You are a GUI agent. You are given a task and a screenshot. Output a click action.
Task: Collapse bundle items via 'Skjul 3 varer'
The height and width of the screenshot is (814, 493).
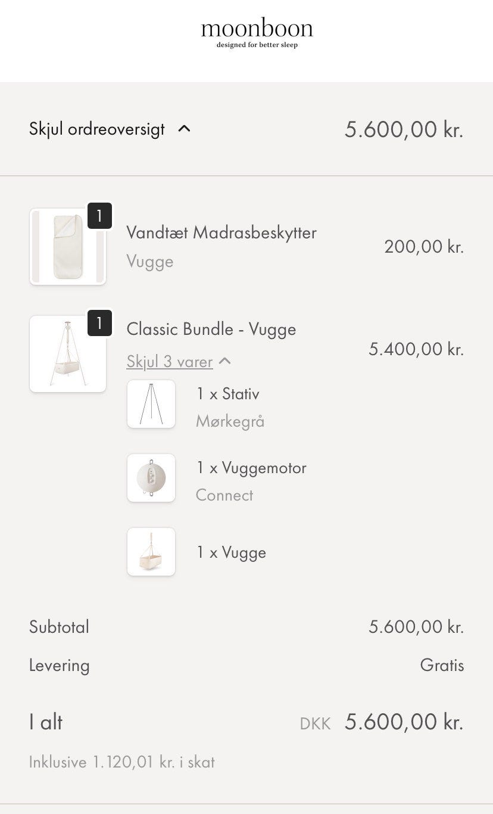pos(169,362)
